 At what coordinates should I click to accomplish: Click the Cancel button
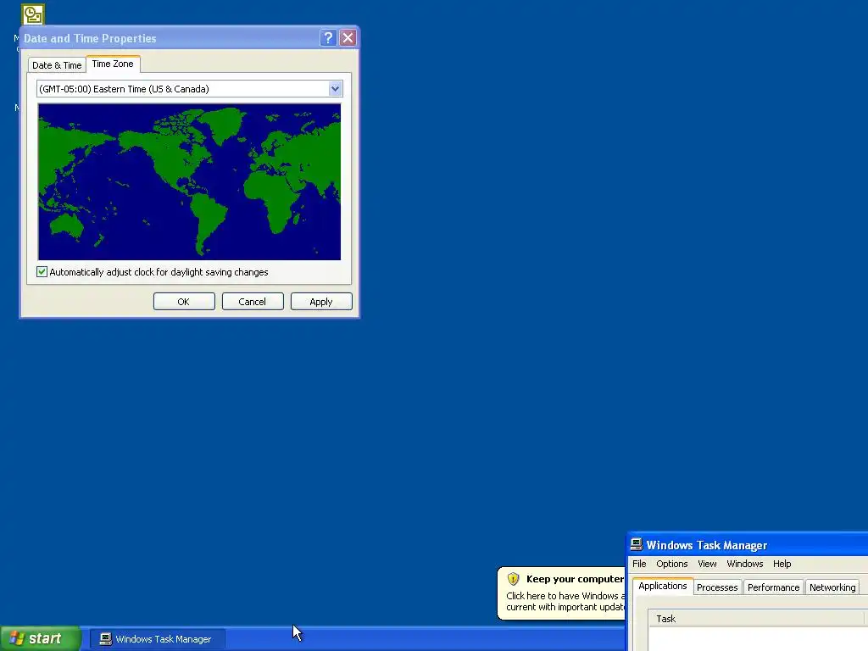coord(253,302)
